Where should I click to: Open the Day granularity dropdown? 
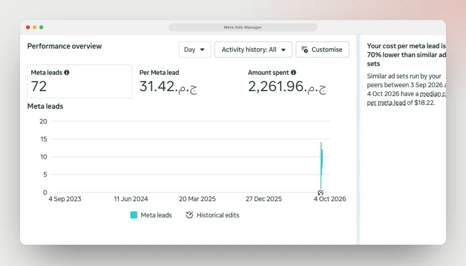195,50
